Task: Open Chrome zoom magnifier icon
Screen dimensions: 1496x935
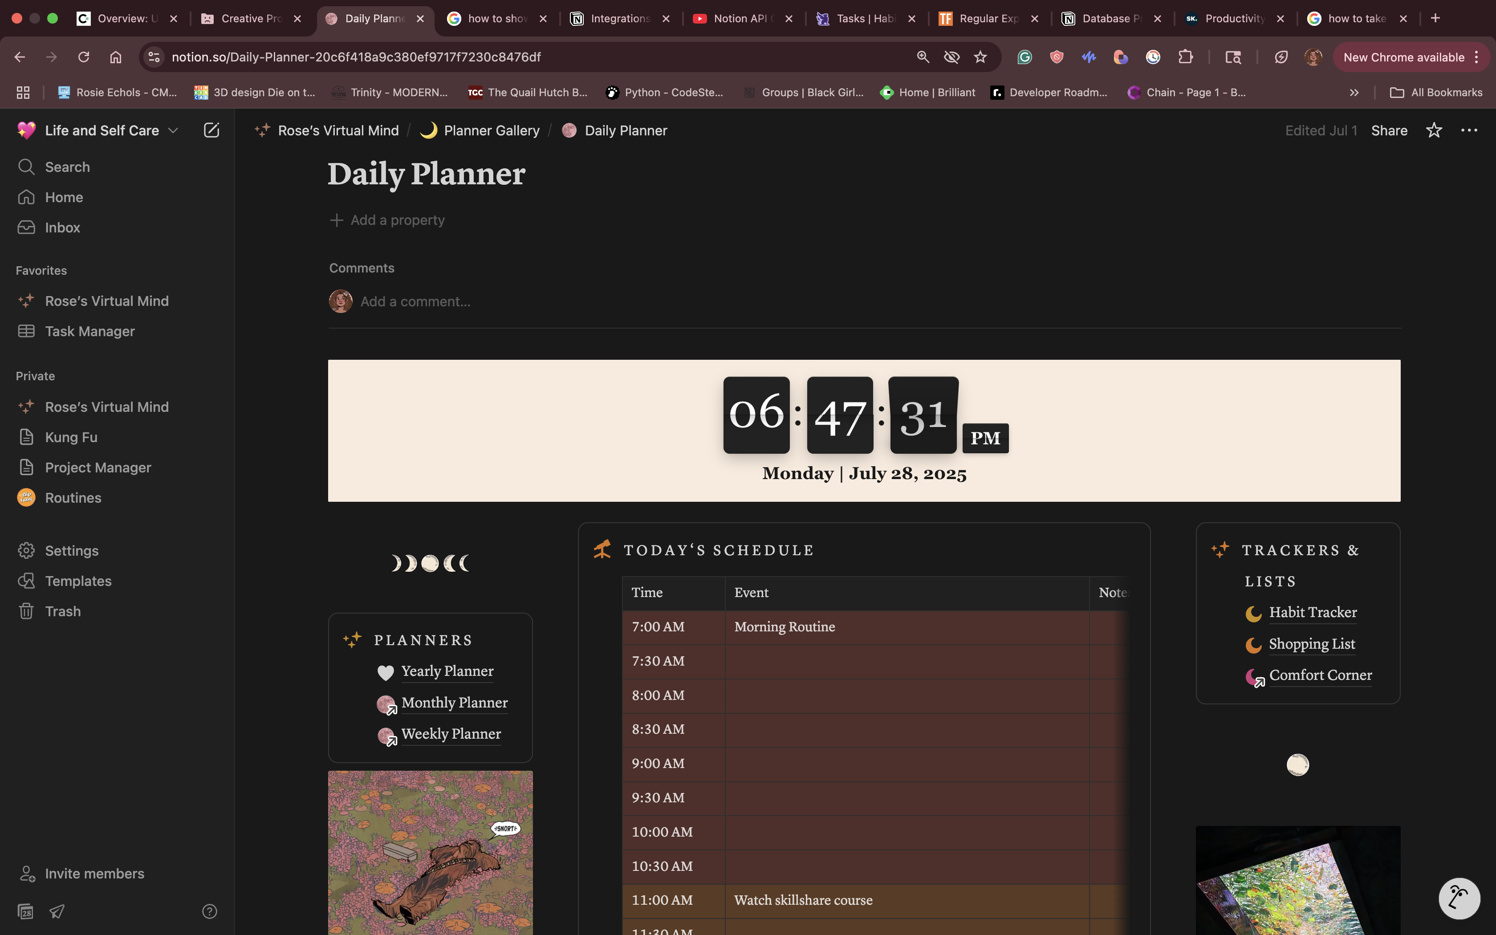Action: (x=923, y=57)
